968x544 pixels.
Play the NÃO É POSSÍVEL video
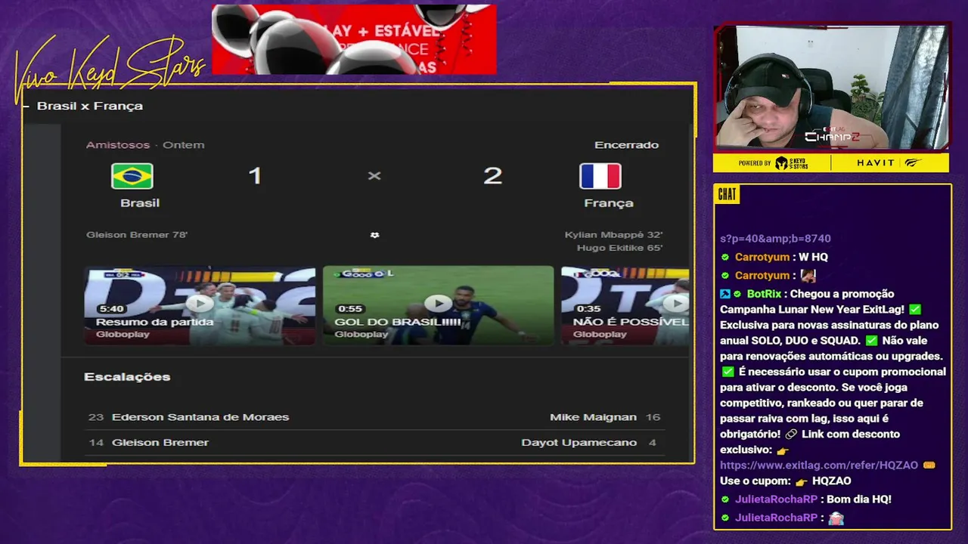[676, 304]
